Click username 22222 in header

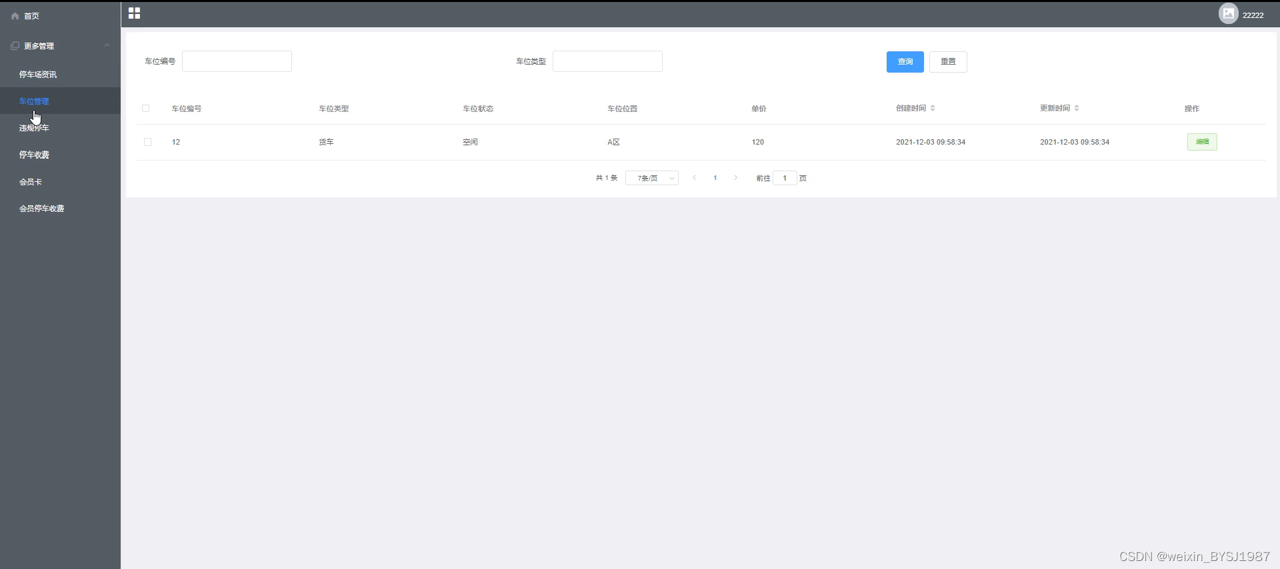[1253, 15]
